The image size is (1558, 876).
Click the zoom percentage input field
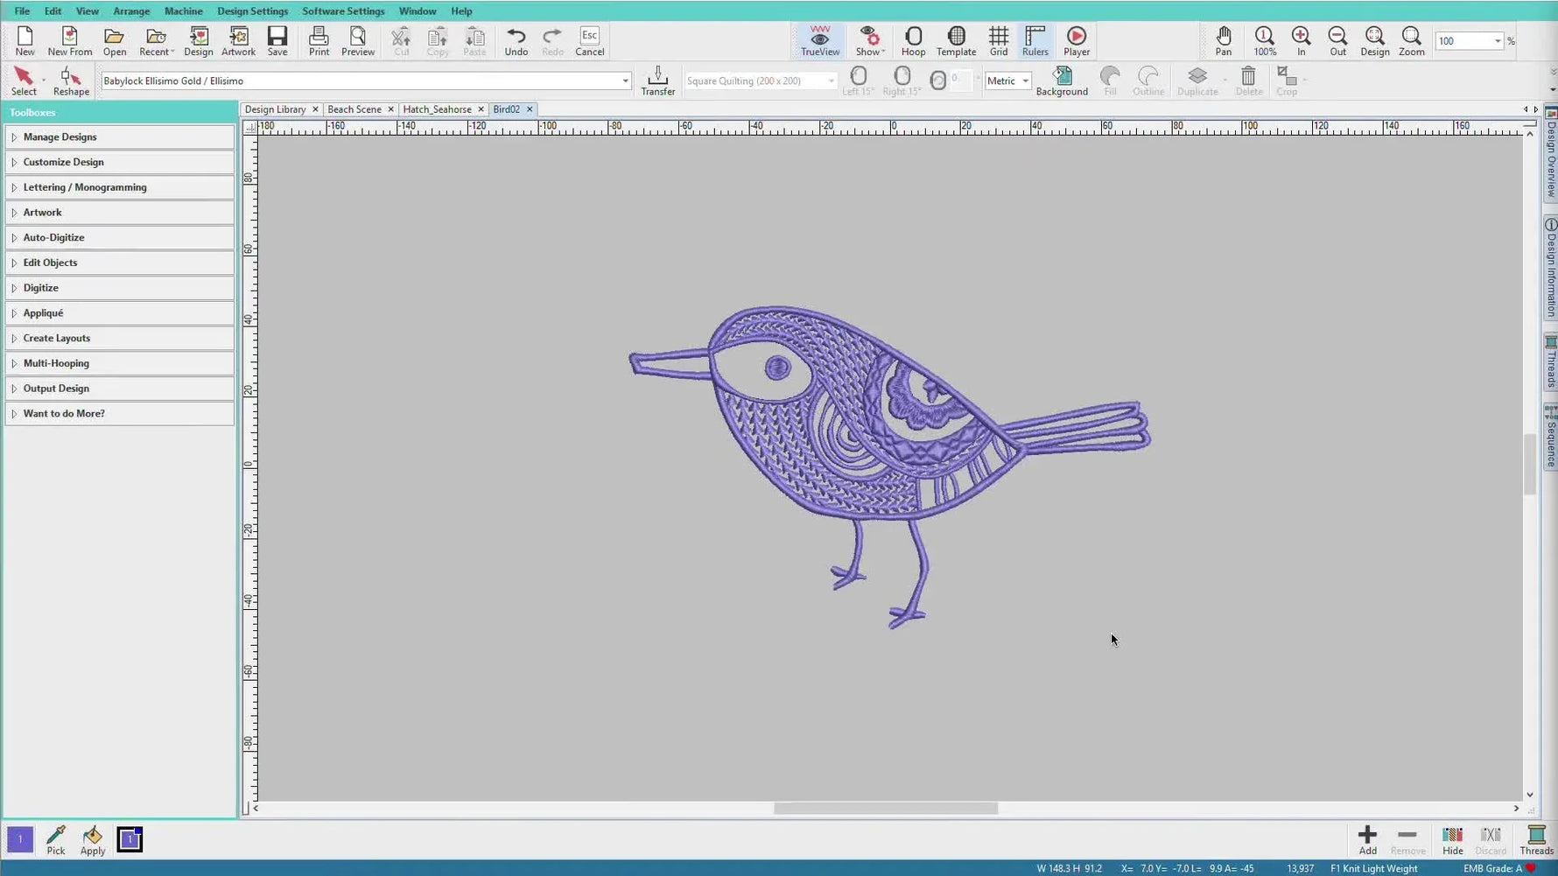[x=1463, y=41]
